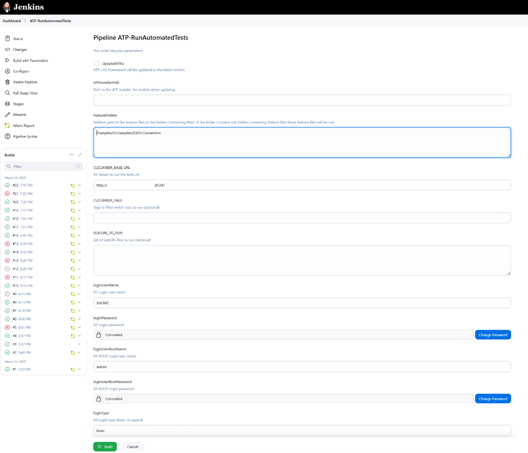Click FeatureFolders resize handle corner
This screenshot has height=453, width=528.
(x=509, y=155)
